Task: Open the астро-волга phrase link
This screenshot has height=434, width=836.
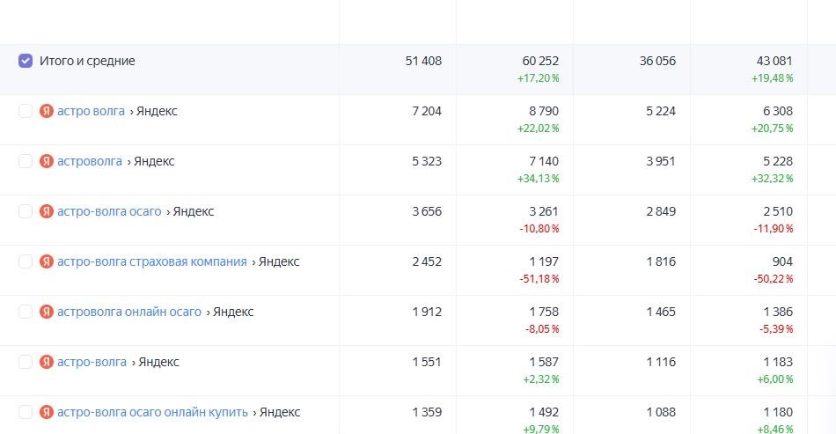Action: pyautogui.click(x=92, y=362)
